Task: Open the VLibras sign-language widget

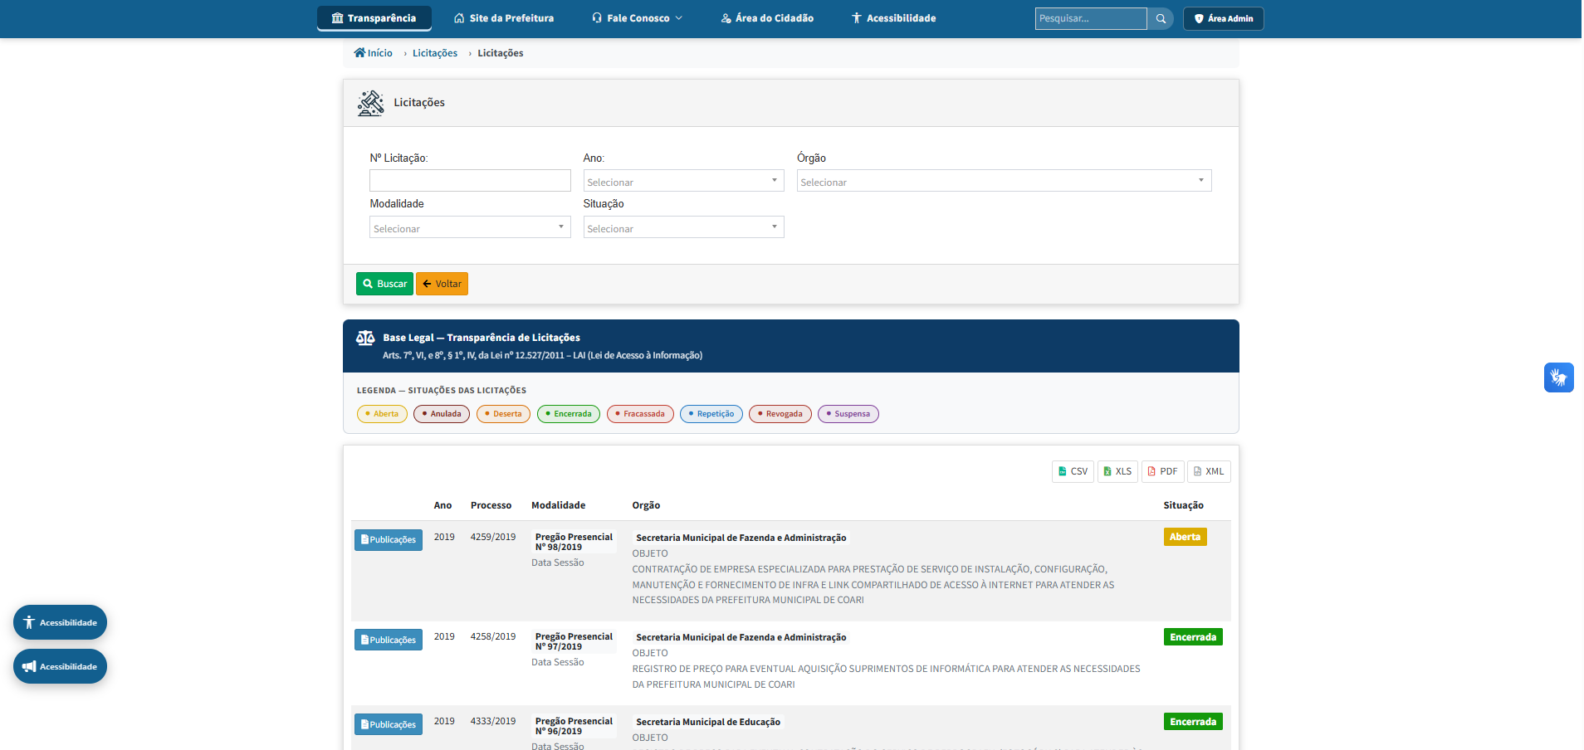Action: [x=1559, y=377]
